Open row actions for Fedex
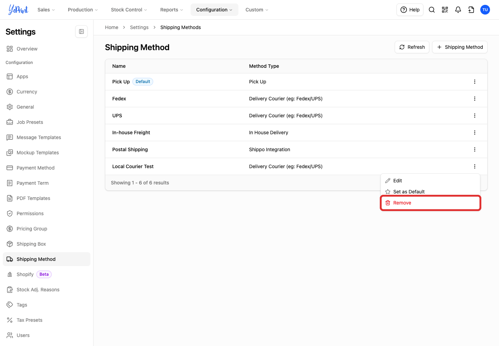Screen dimensions: 499x346 tap(475, 99)
